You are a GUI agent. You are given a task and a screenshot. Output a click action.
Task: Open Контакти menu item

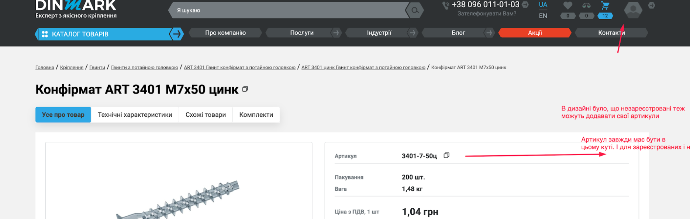point(611,33)
